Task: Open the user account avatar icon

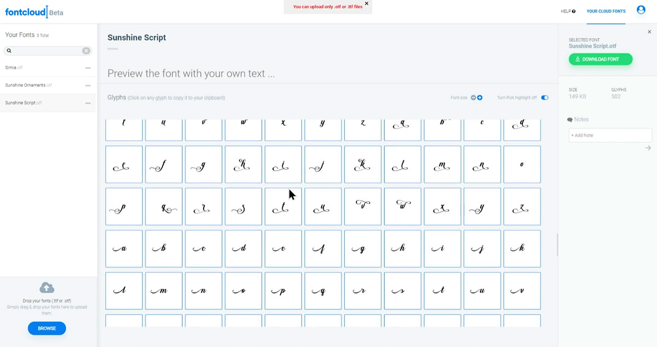Action: tap(641, 10)
